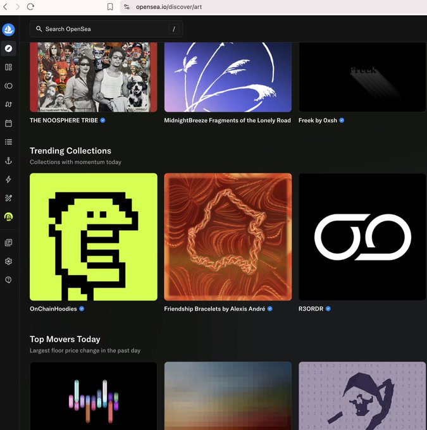
Task: Click the orange Friendship Bracelets thumbnail
Action: (228, 237)
